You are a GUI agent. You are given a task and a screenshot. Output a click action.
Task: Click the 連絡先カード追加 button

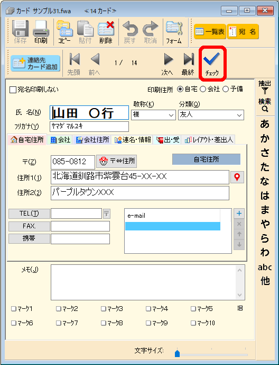pyautogui.click(x=35, y=64)
